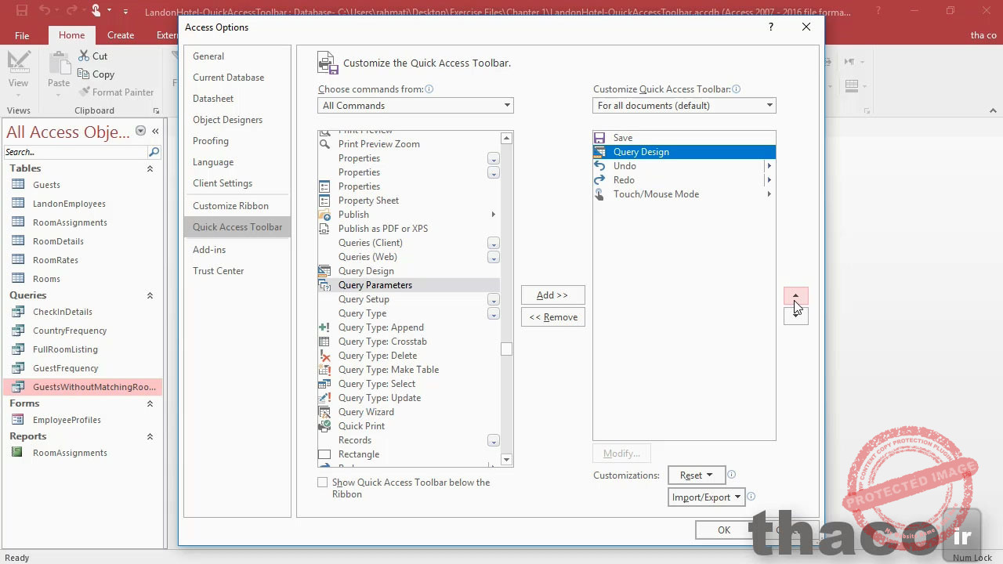Image resolution: width=1003 pixels, height=564 pixels.
Task: Click the Rectangle command icon
Action: tap(324, 454)
